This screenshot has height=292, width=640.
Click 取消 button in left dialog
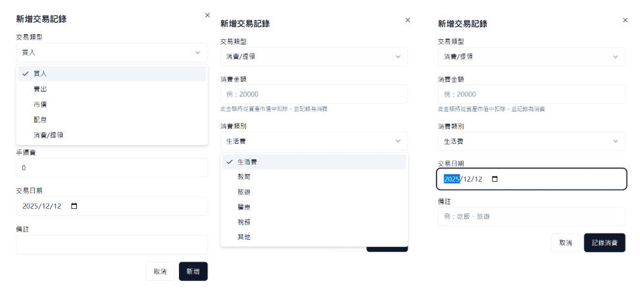160,271
